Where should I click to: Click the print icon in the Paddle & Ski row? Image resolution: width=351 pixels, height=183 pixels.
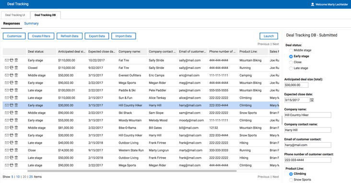(12, 90)
